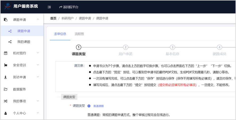Jump to step 2 用户承诺
This screenshot has height=120, width=236.
click(x=125, y=47)
